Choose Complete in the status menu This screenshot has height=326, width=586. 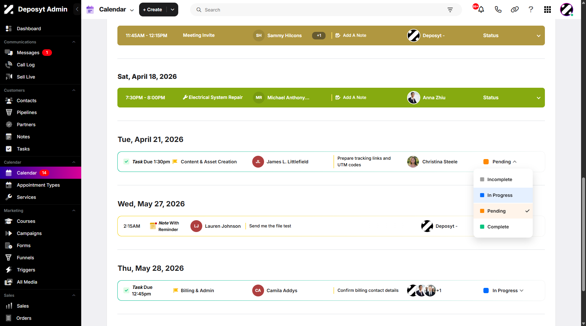coord(503,227)
